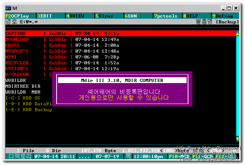Click the Mdir III 3.10 dialog title
245x165 pixels.
[122, 80]
